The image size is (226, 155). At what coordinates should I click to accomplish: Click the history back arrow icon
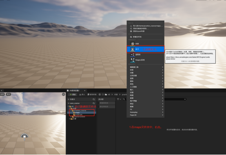point(100,95)
